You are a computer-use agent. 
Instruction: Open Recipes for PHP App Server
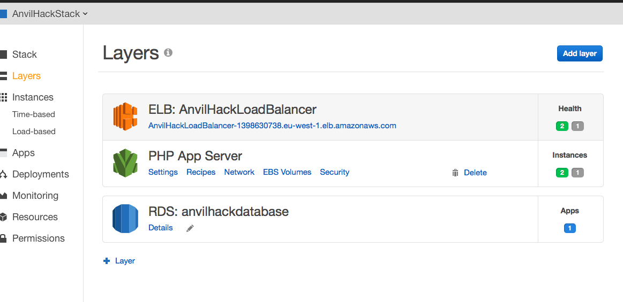[201, 172]
